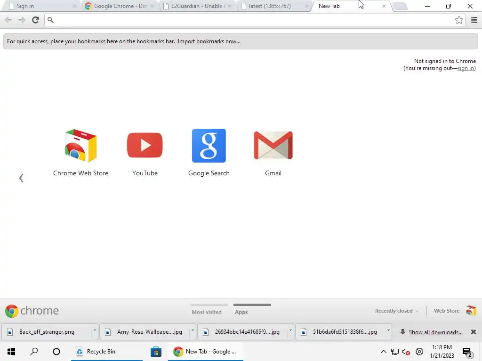Show hidden system tray icons
Screen dimensions: 482x361
click(383, 352)
